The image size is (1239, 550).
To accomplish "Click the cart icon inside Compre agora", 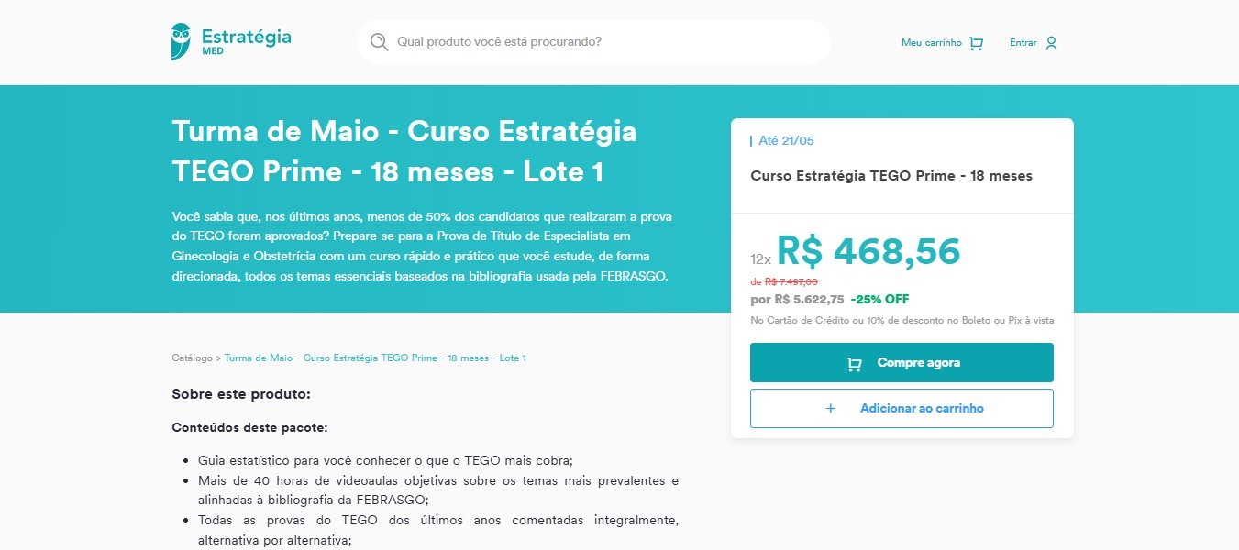I will [855, 363].
